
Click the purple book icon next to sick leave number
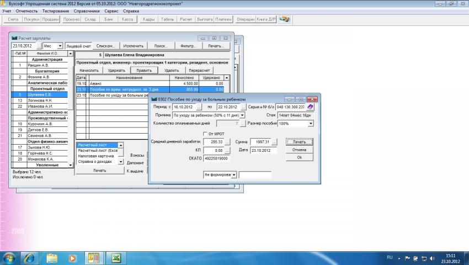310,107
